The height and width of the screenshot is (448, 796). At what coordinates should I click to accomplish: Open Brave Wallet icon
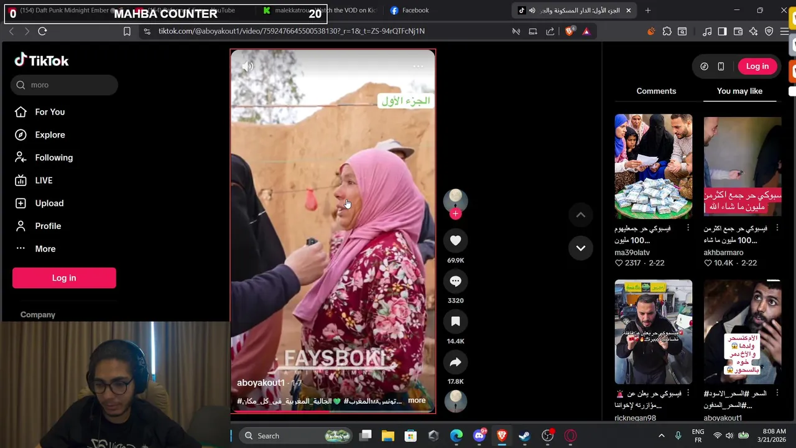pos(738,31)
